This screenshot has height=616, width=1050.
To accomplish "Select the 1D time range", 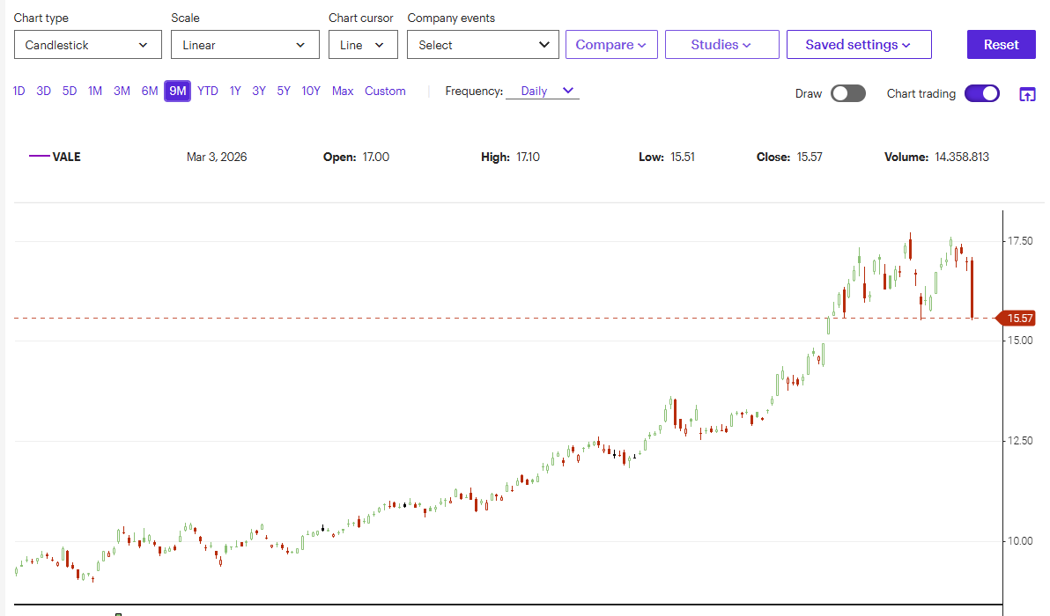I will pyautogui.click(x=18, y=91).
